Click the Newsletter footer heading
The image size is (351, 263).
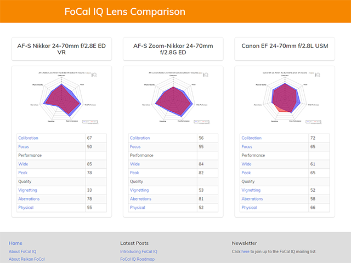245,243
